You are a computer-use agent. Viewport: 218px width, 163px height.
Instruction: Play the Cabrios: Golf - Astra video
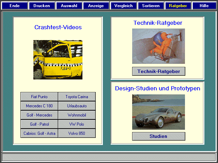pyautogui.click(x=39, y=133)
